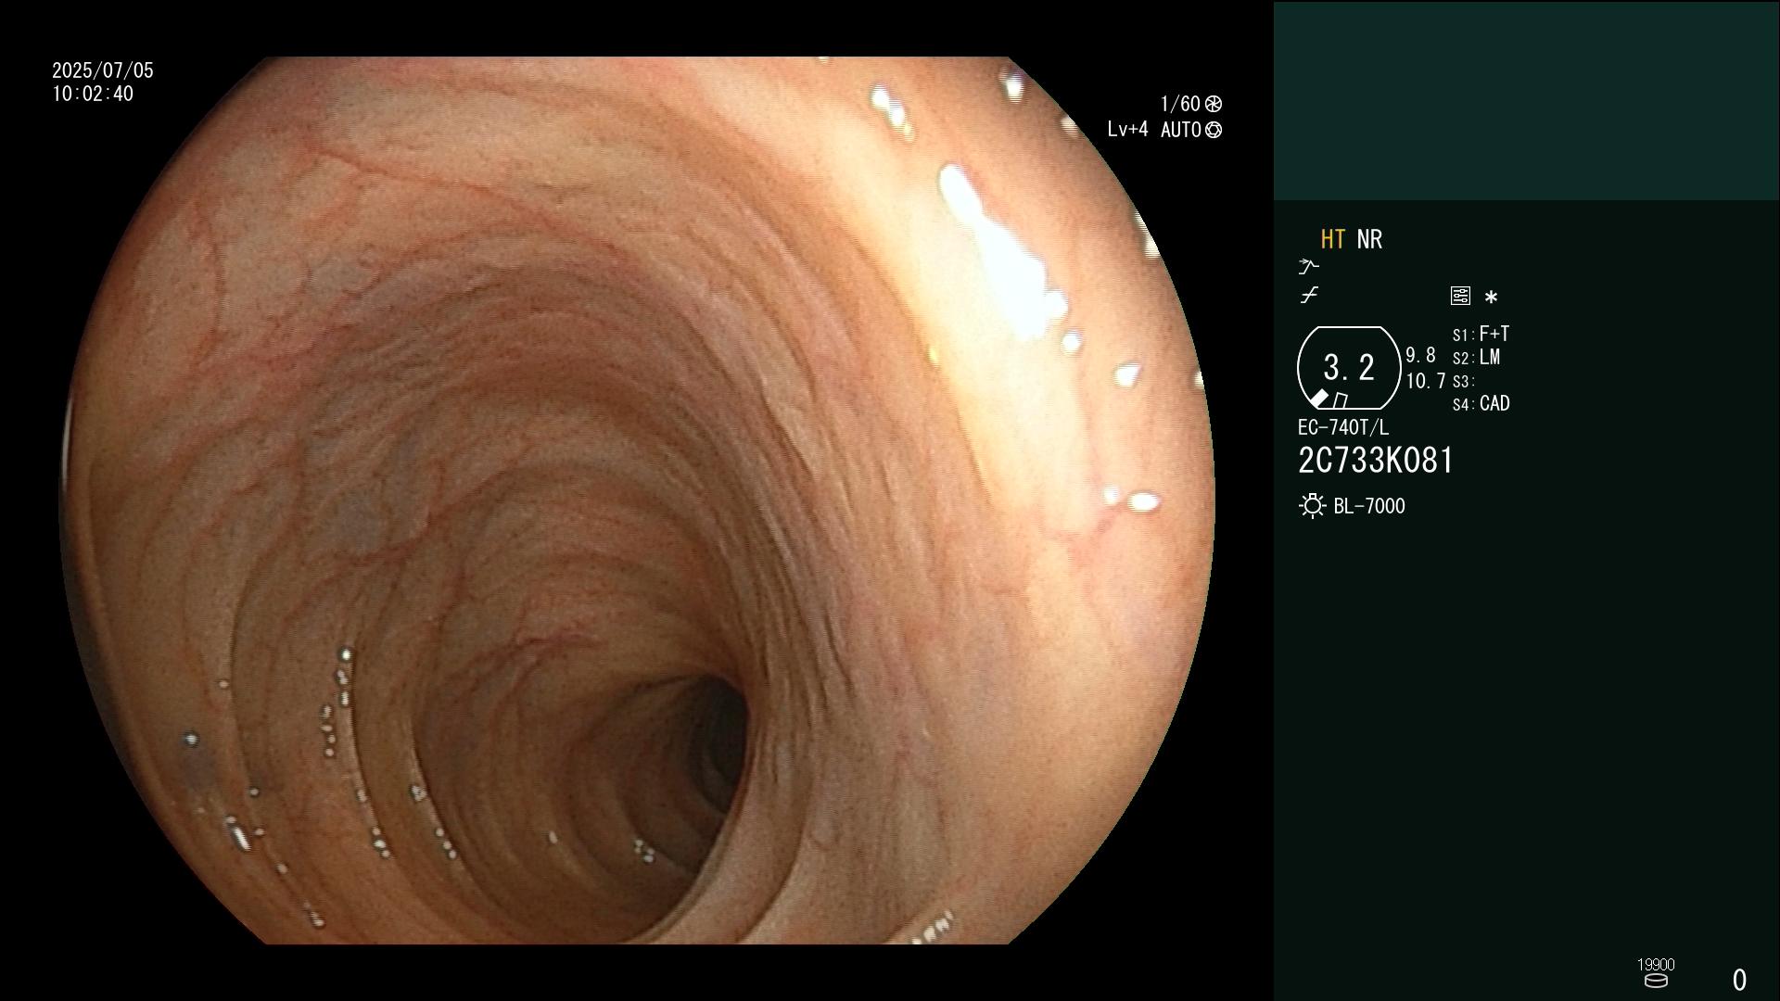Click the filled channel marker in scope diagram
This screenshot has height=1001, width=1780.
pos(1318,399)
